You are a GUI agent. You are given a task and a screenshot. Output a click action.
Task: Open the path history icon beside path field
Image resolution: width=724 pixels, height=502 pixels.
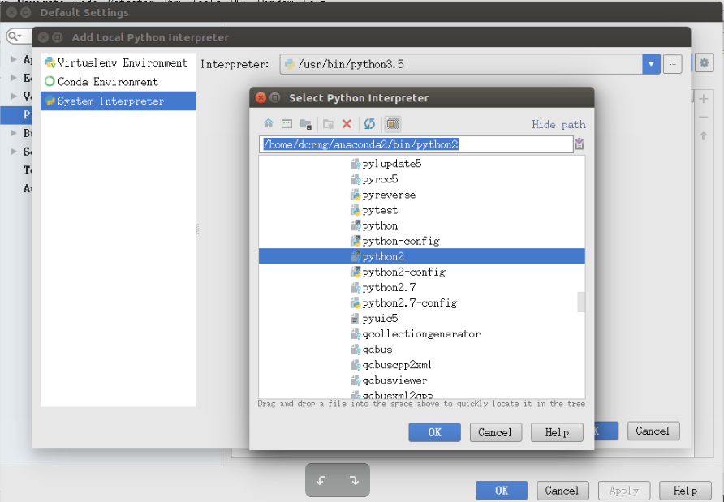click(x=580, y=144)
